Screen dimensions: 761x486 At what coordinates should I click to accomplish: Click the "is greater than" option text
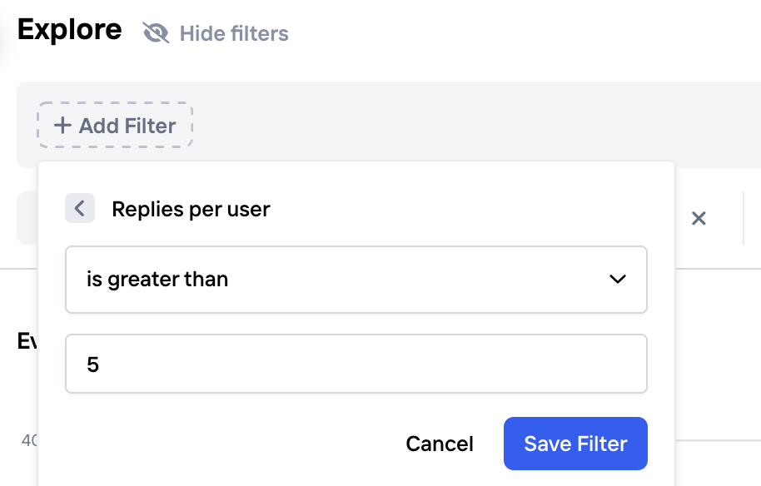[157, 280]
